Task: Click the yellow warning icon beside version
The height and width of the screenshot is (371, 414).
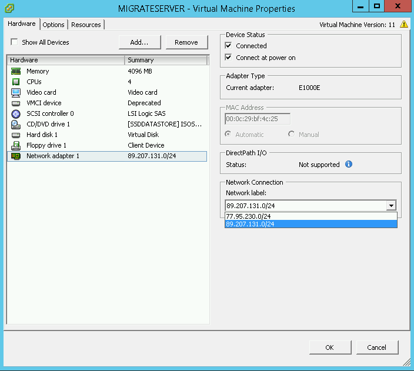Action: point(403,25)
